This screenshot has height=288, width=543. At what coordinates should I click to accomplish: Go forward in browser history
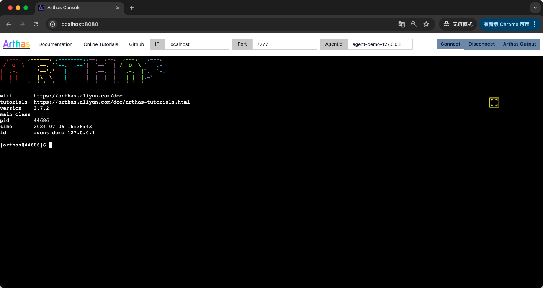tap(22, 24)
